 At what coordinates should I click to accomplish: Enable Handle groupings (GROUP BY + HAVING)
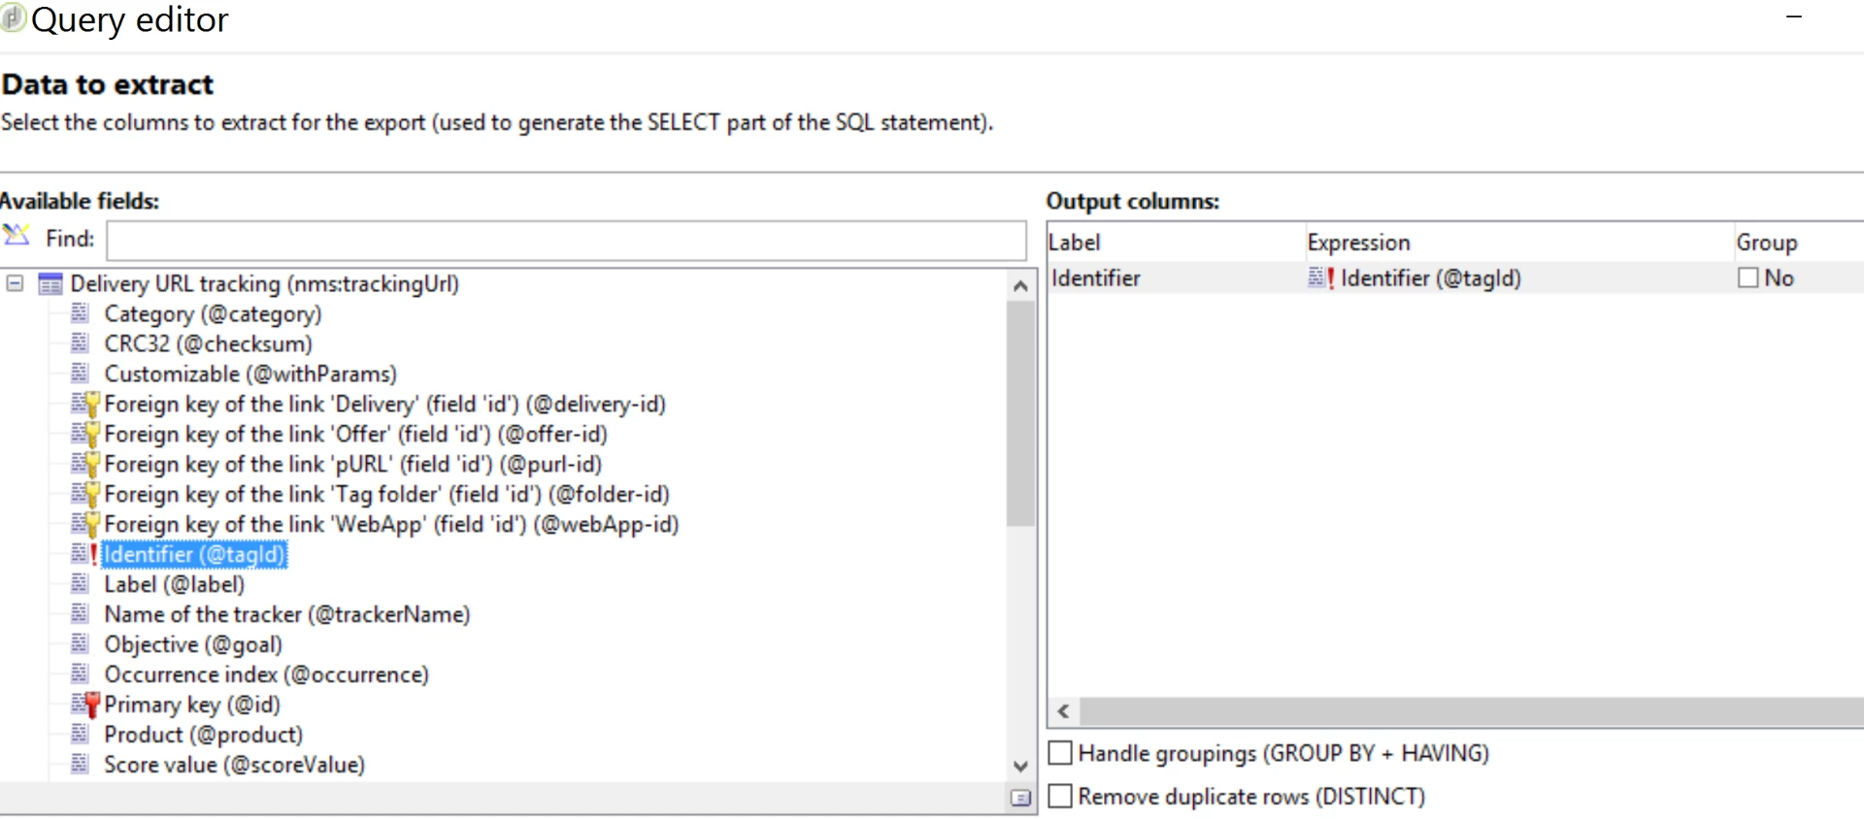[1061, 753]
